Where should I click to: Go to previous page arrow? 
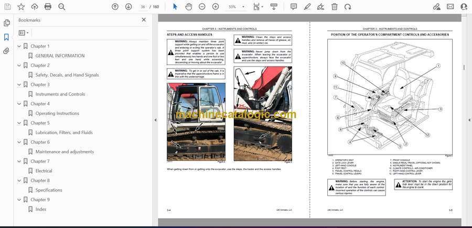(x=115, y=7)
